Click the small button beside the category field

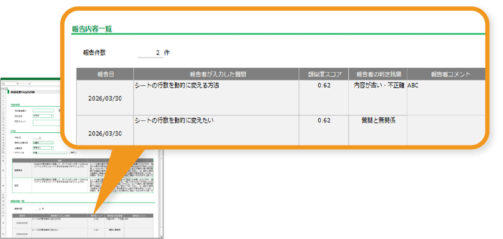73,152
